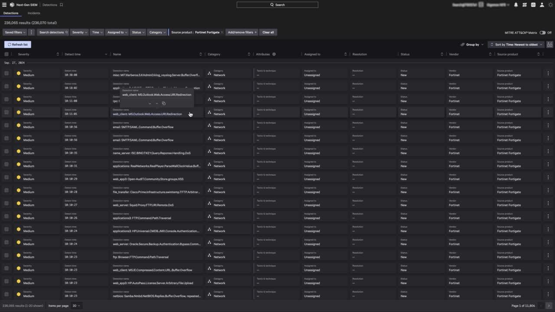Select the ISC.BIND.TKEY row checkbox

pos(7,151)
